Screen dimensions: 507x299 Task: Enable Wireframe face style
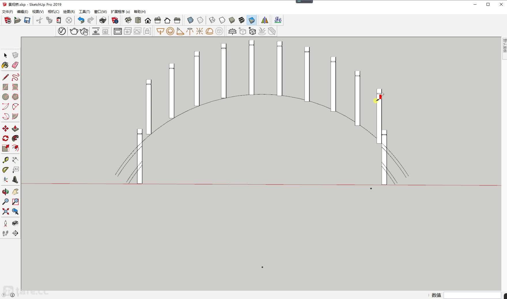[x=212, y=20]
